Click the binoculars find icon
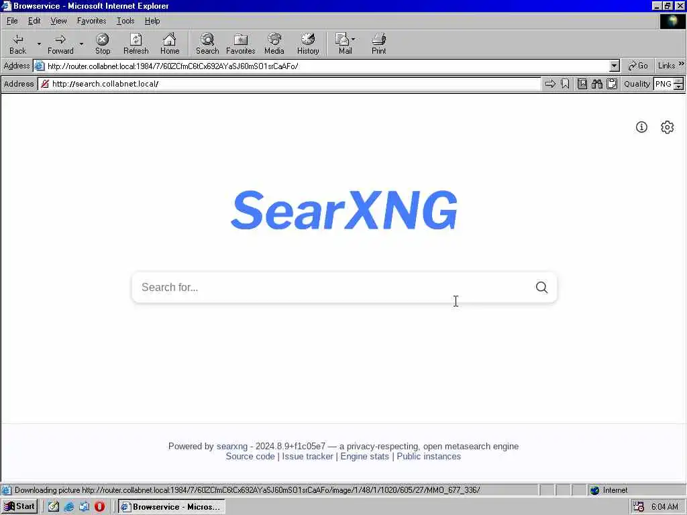687x515 pixels. 596,84
